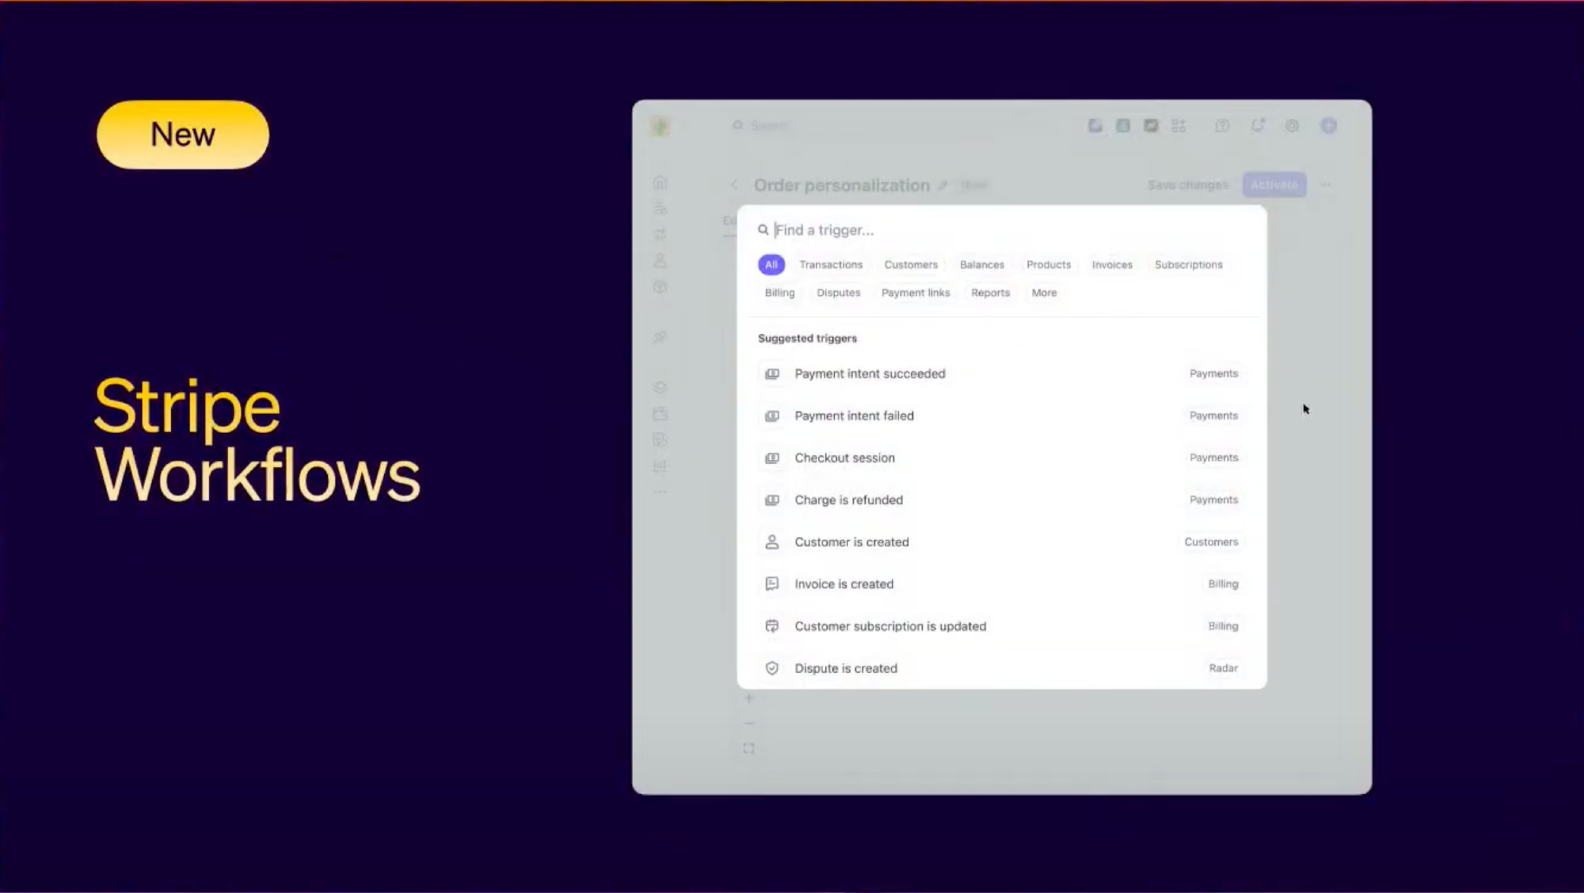Screen dimensions: 1584x893
Task: Zoom in the canvas with plus icon
Action: coord(748,698)
